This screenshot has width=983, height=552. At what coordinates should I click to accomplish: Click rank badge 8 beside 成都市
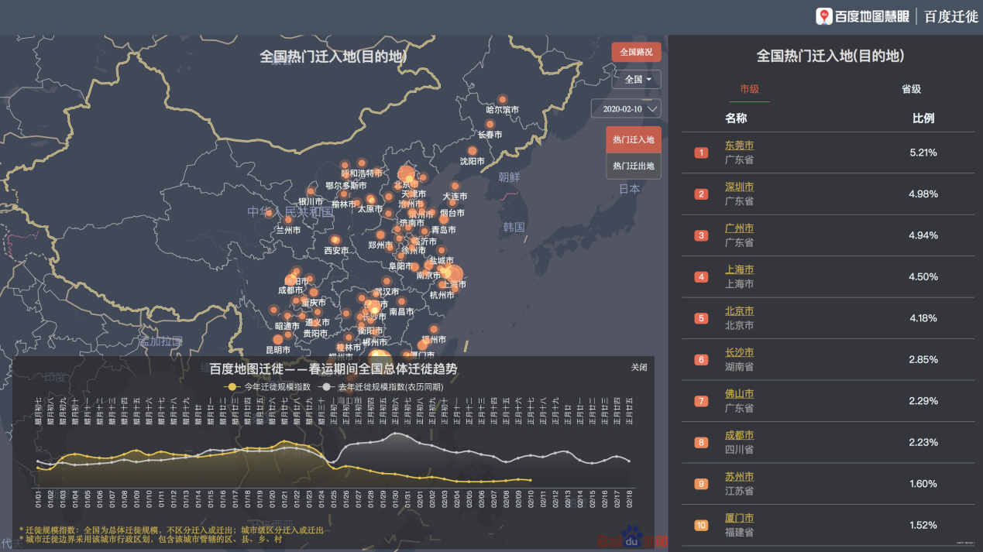coord(702,442)
